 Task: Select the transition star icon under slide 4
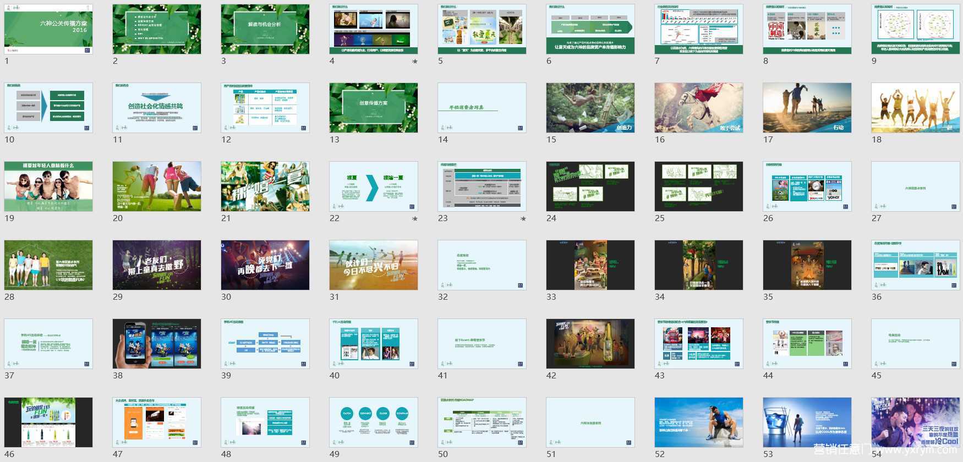[x=415, y=62]
